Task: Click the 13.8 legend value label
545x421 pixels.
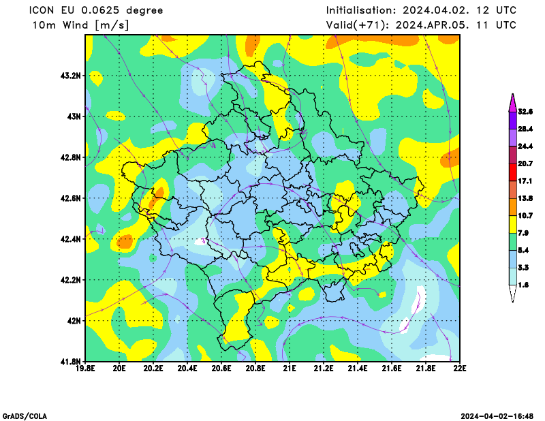Action: coord(525,198)
